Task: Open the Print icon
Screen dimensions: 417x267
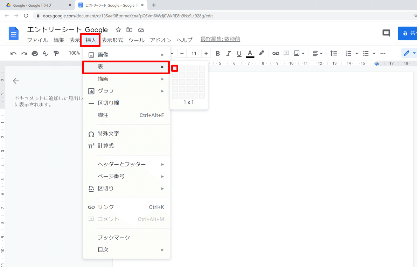Action: [x=34, y=53]
